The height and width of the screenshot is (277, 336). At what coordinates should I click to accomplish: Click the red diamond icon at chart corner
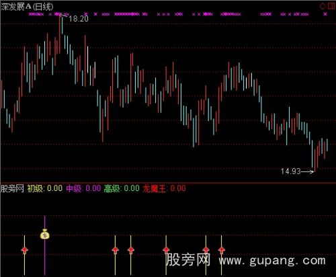[323, 6]
